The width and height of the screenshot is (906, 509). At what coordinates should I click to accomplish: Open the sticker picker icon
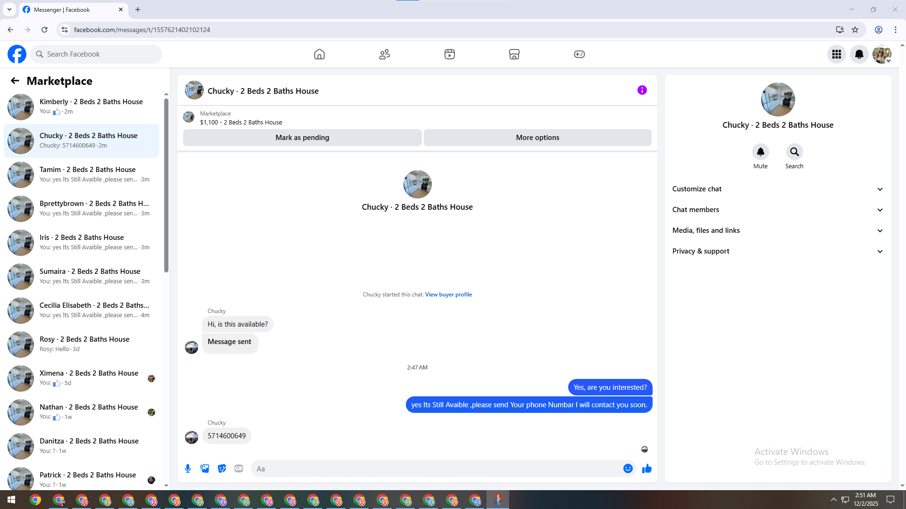click(222, 468)
